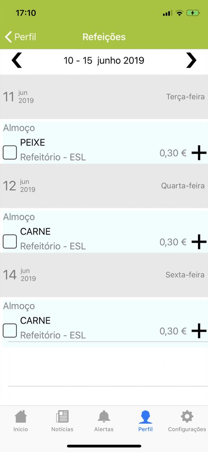This screenshot has height=452, width=208.
Task: Check the 12 jun CARNE checkbox
Action: [x=10, y=241]
